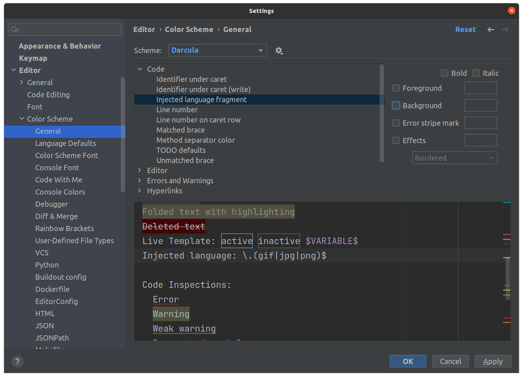Expand the General sidebar subsection

tap(21, 82)
